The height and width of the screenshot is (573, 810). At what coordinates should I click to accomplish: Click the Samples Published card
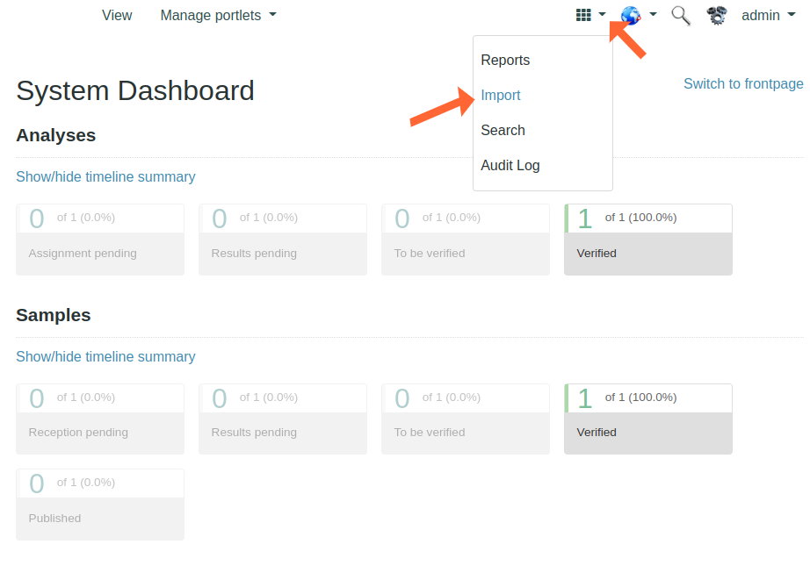[100, 505]
